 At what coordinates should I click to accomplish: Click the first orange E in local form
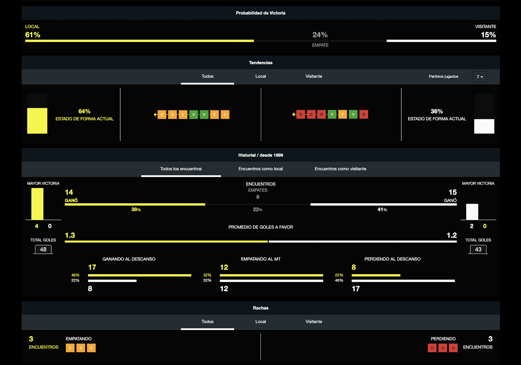click(x=162, y=115)
